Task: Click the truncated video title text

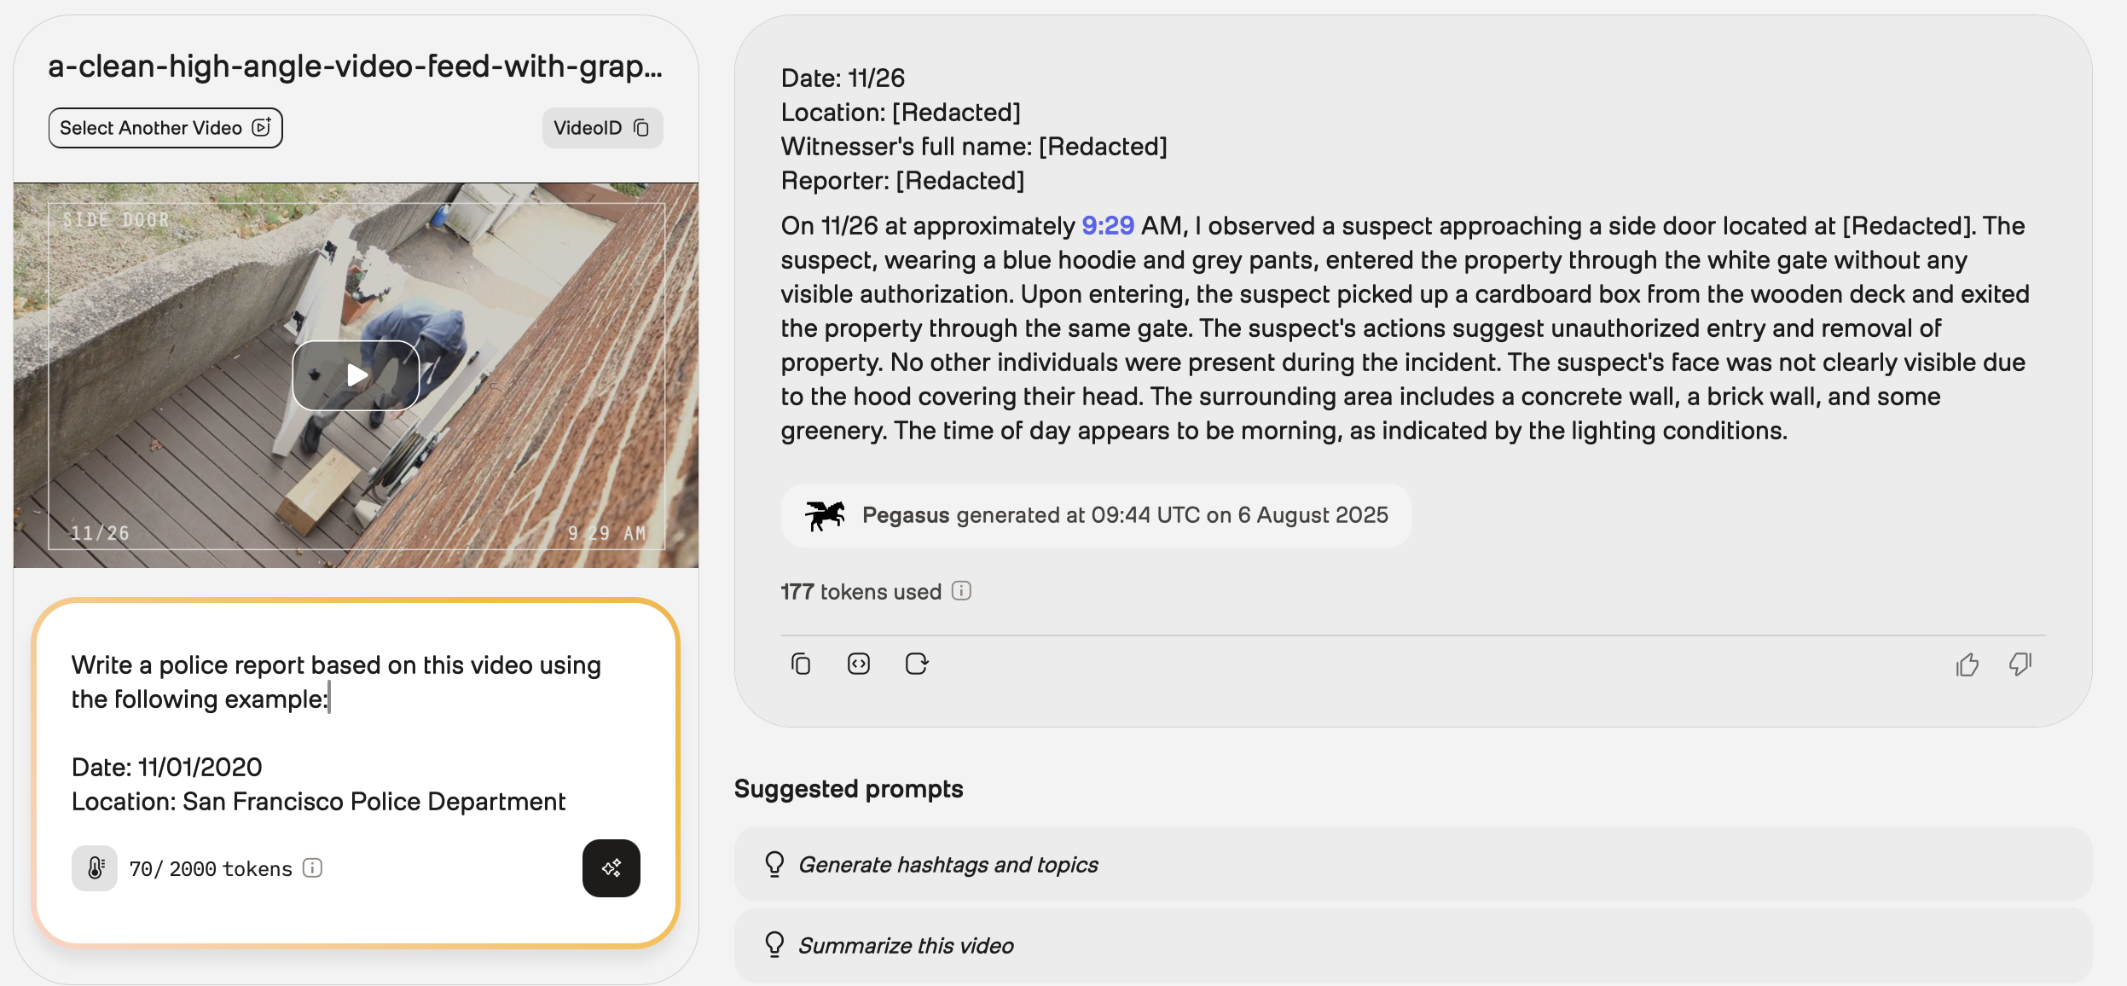Action: click(355, 67)
